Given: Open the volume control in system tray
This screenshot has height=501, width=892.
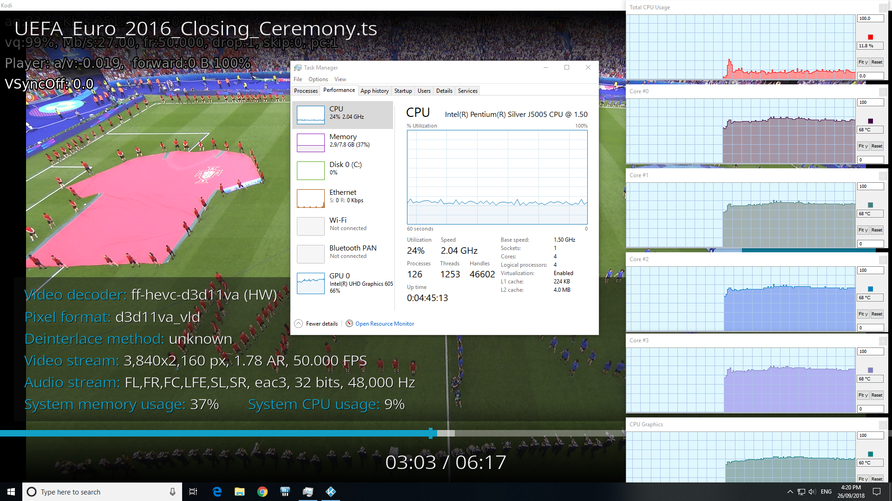Looking at the screenshot, I should (x=812, y=492).
